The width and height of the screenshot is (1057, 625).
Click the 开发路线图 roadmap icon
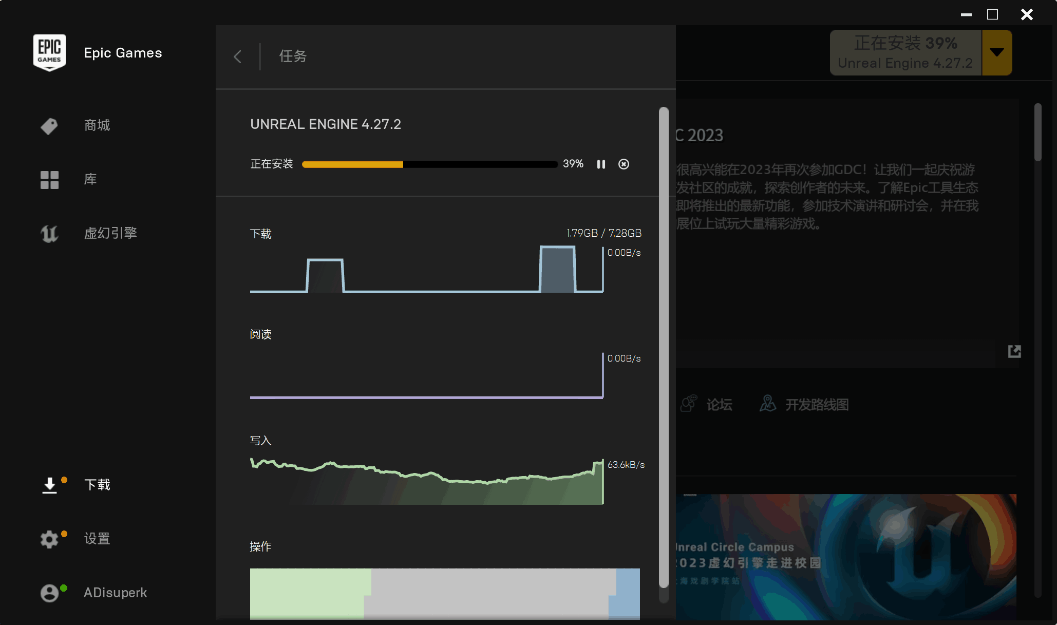(x=767, y=404)
